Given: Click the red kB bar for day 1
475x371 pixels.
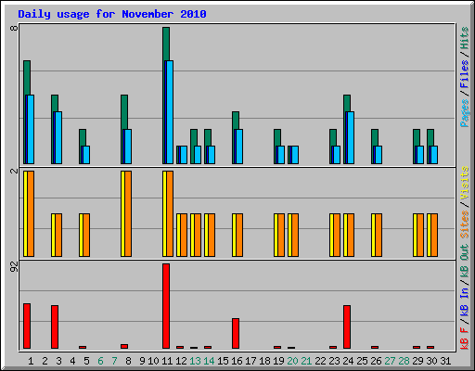Looking at the screenshot, I should pos(27,326).
